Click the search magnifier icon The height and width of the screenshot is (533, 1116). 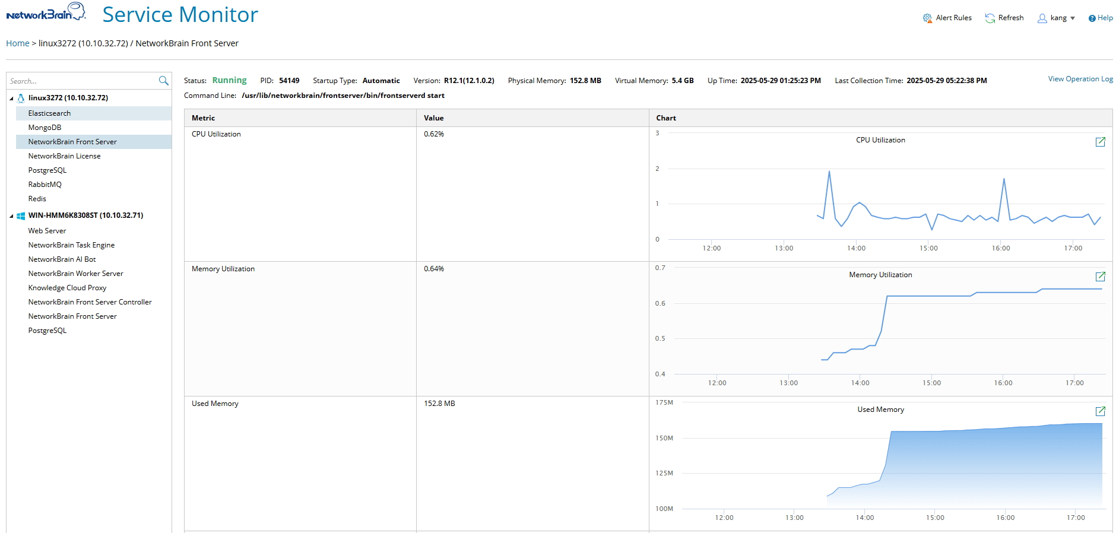tap(164, 81)
